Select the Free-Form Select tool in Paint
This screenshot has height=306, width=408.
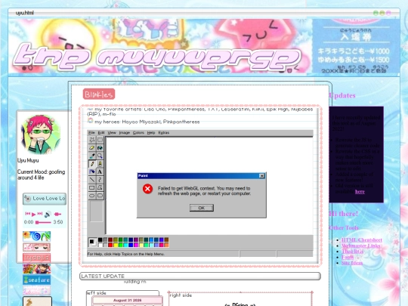coord(92,140)
